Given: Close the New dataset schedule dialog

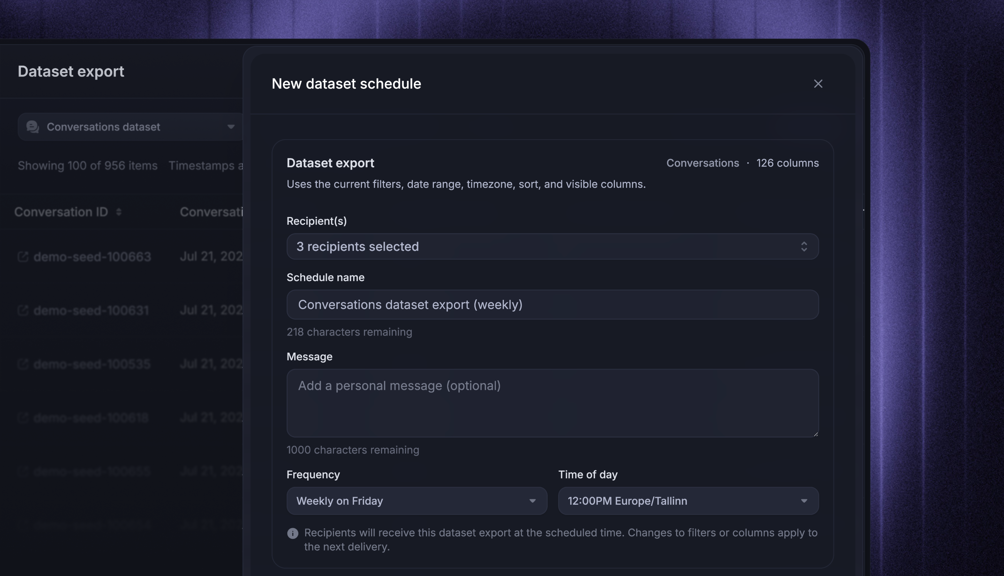Looking at the screenshot, I should 818,84.
